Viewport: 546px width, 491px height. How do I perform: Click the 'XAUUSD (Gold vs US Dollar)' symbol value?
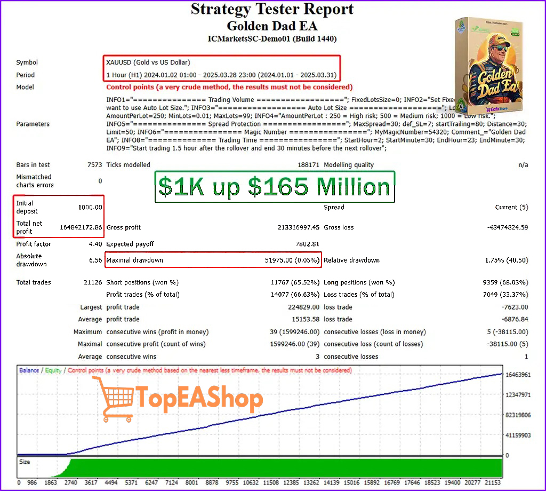148,62
